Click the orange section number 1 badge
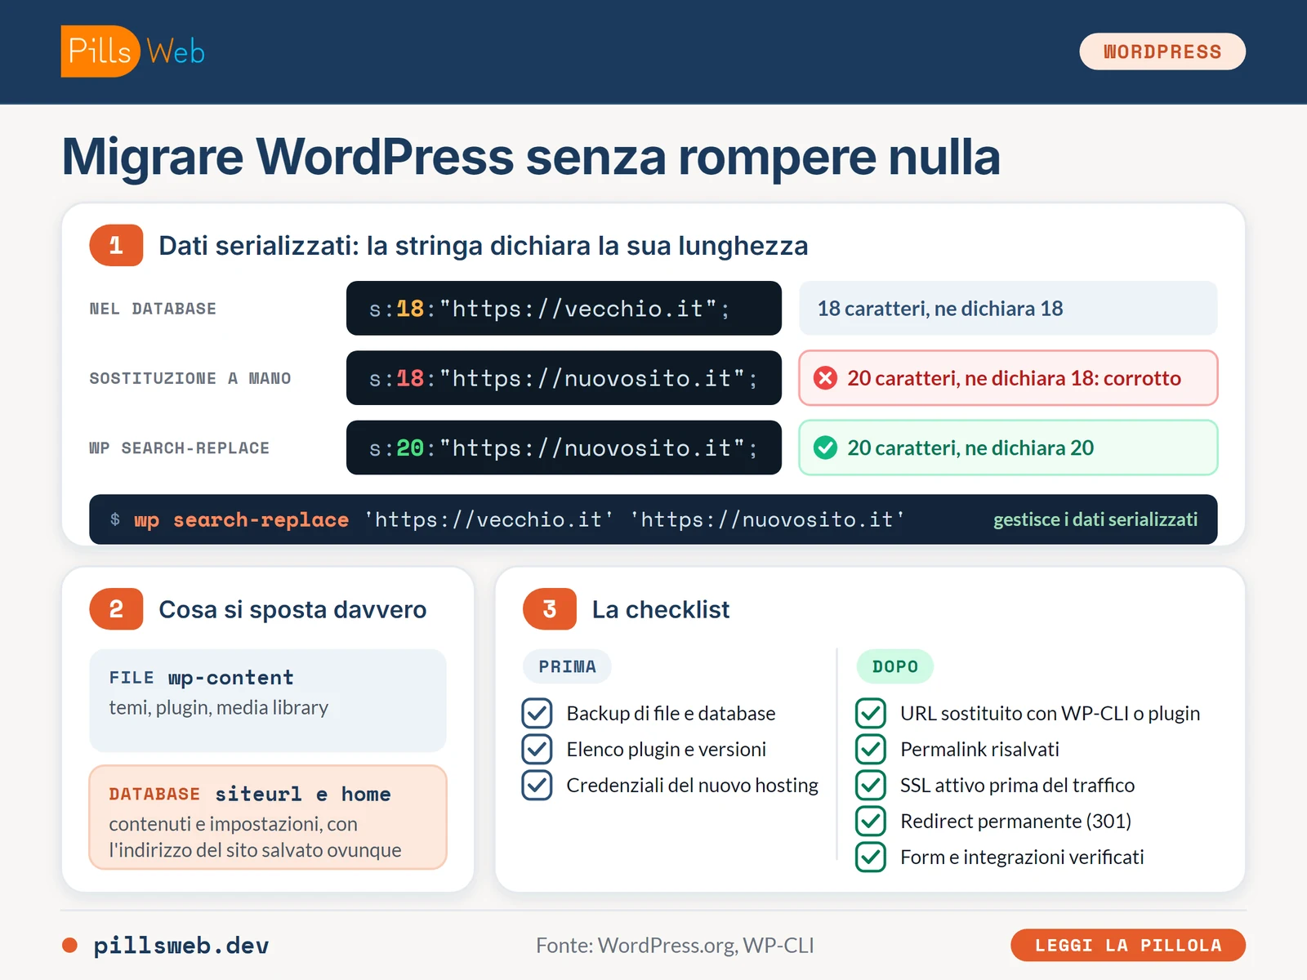1307x980 pixels. [x=116, y=245]
